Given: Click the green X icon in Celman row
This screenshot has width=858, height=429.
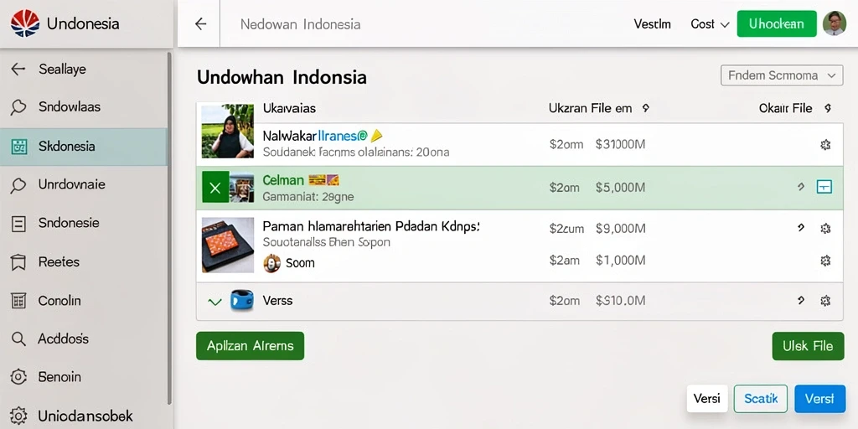Looking at the screenshot, I should [x=215, y=187].
